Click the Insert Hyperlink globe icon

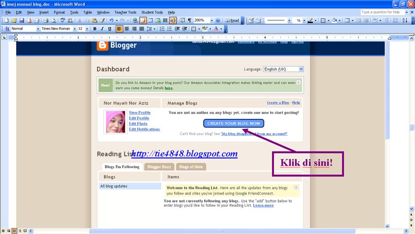point(135,20)
